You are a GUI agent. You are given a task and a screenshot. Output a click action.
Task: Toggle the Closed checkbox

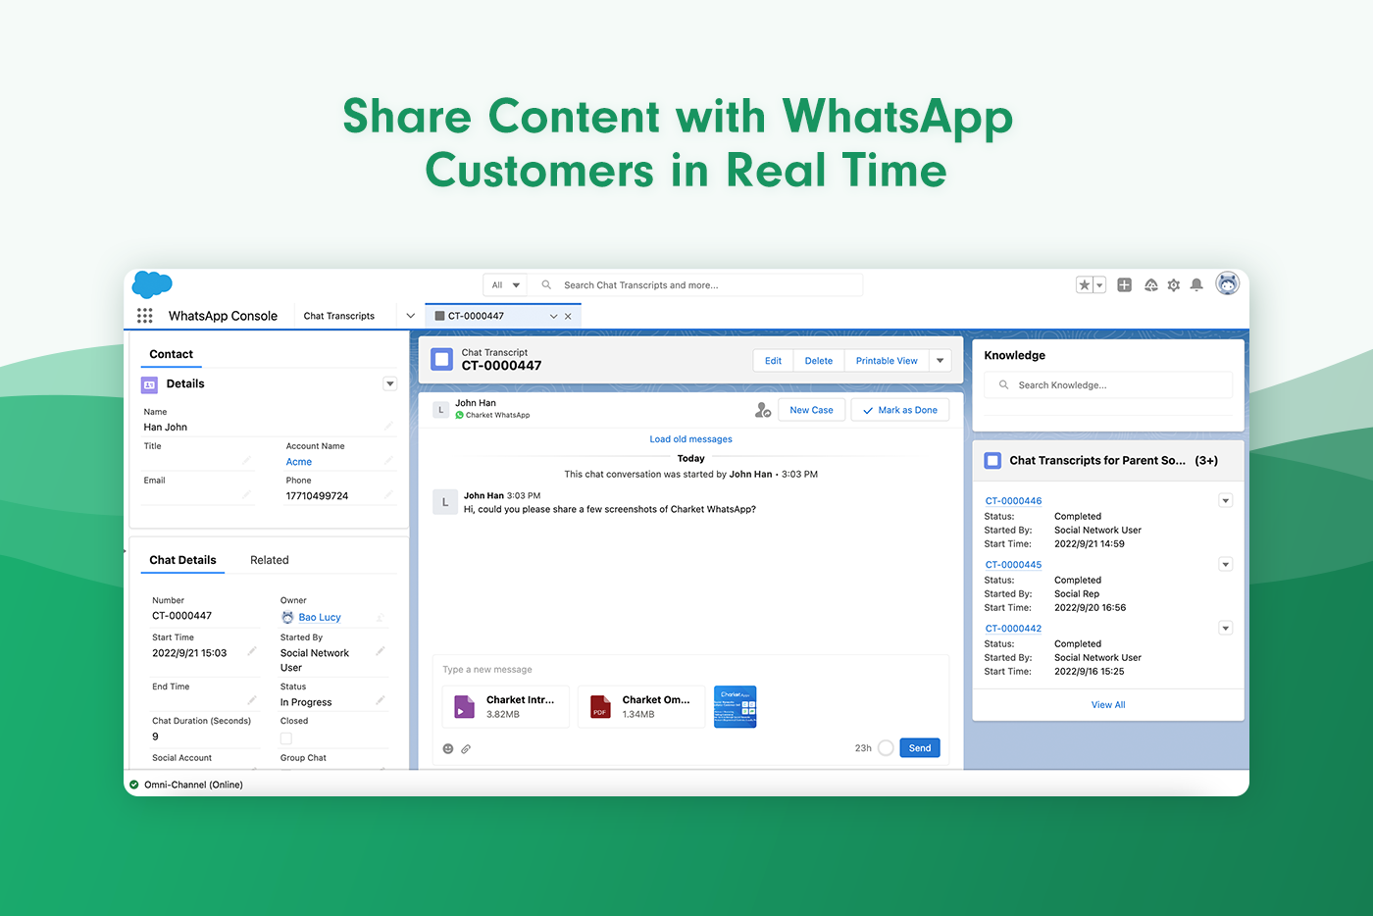click(286, 738)
